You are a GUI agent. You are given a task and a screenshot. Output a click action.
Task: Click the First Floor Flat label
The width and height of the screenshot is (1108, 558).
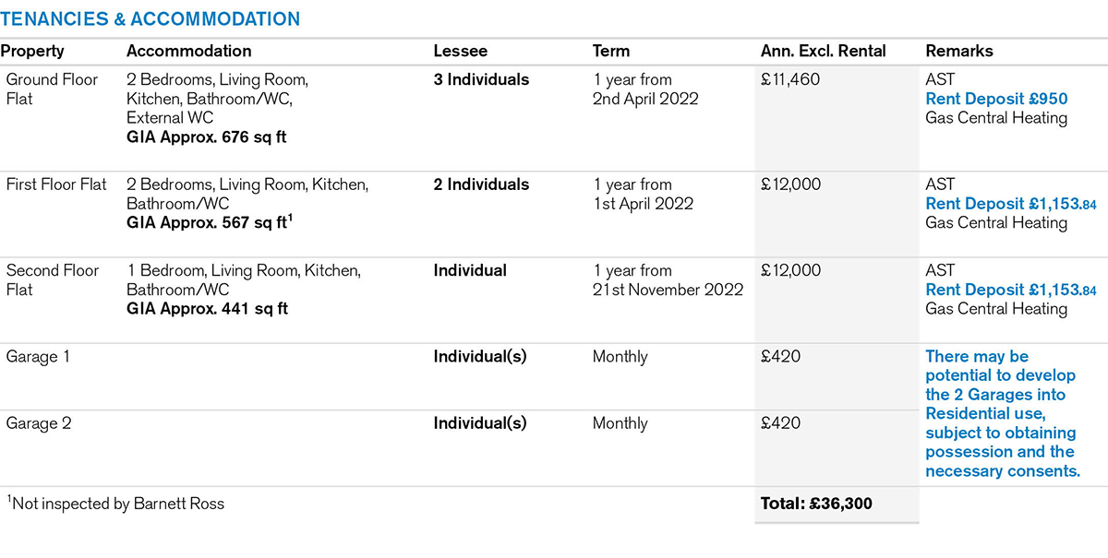coord(56,184)
